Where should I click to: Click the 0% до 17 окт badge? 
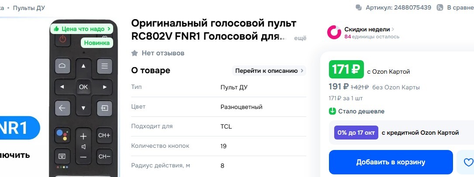click(x=356, y=133)
